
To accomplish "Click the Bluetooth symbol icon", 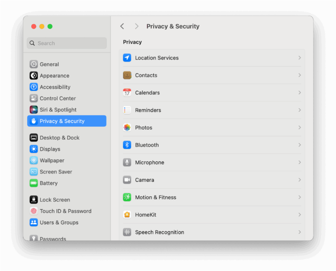I will pos(127,145).
